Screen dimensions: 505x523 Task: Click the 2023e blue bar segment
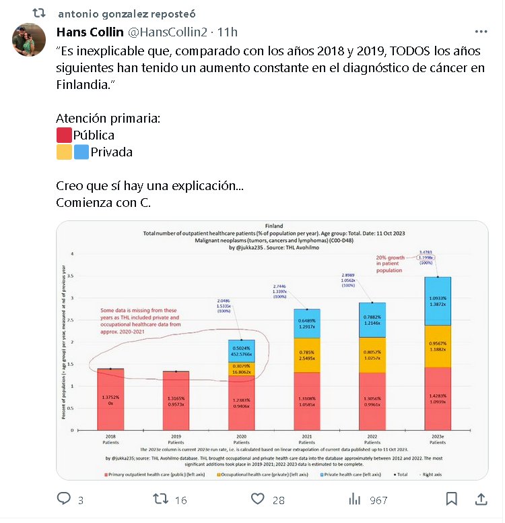(437, 301)
